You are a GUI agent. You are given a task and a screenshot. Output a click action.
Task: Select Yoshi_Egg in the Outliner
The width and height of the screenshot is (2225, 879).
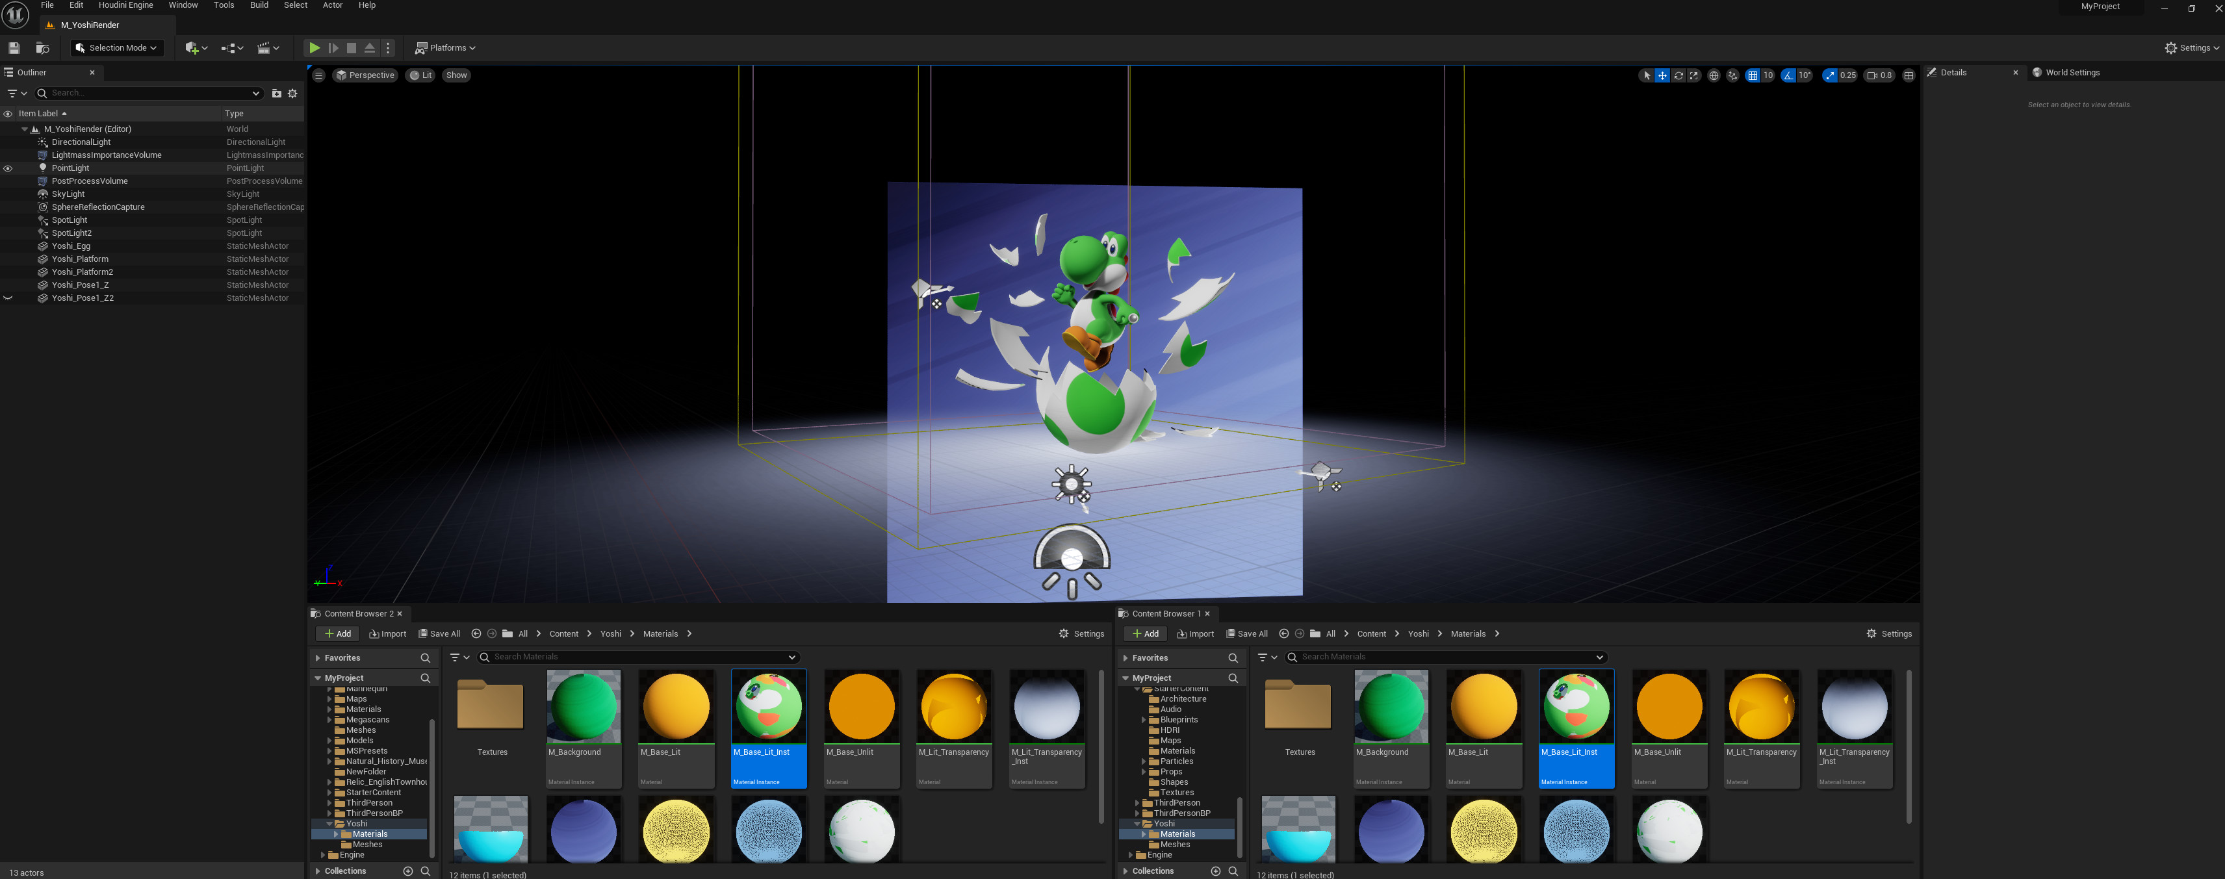click(x=71, y=246)
